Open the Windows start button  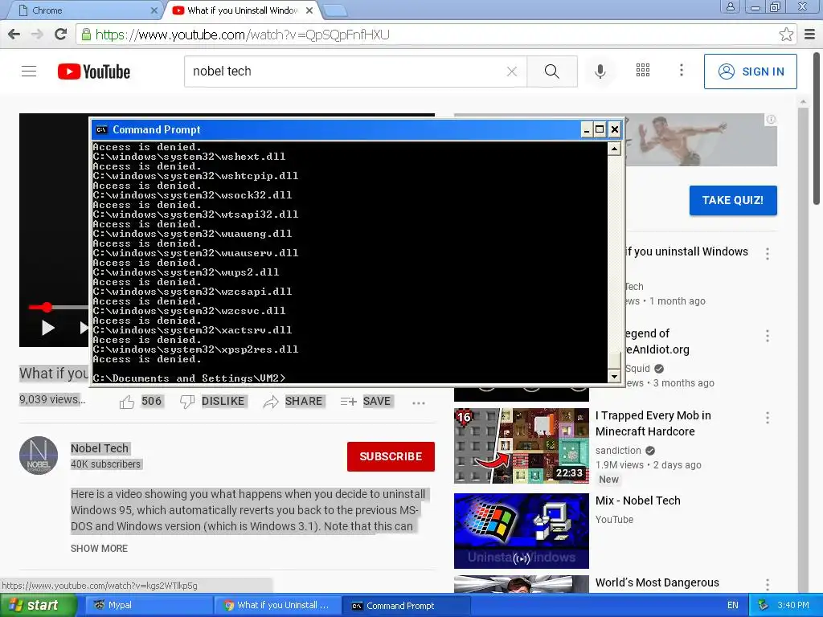(x=39, y=605)
